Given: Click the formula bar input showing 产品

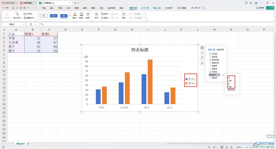Looking at the screenshot, I should [x=156, y=24].
